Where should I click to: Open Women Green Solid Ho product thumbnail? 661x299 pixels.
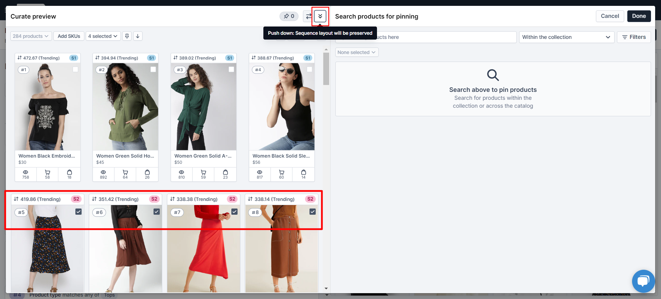[125, 107]
